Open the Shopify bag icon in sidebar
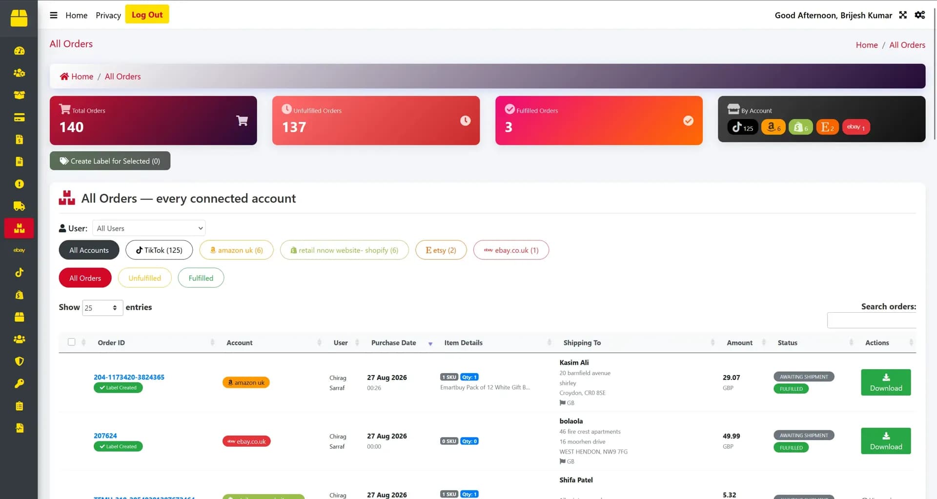This screenshot has height=499, width=937. tap(19, 295)
